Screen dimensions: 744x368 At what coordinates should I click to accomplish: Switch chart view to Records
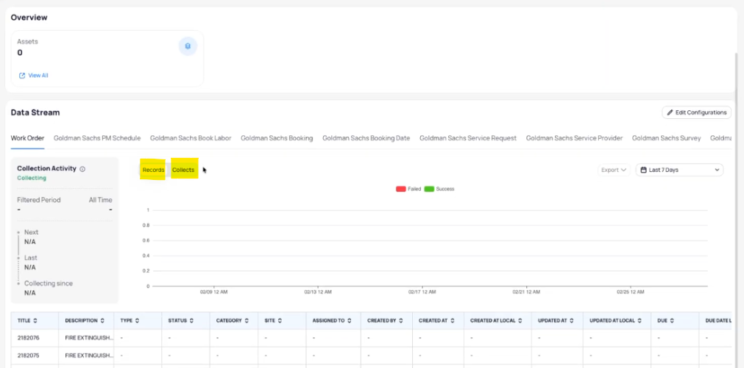click(153, 170)
